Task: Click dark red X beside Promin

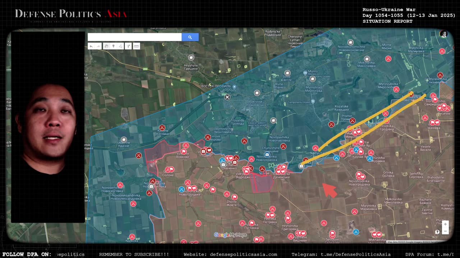Action: (x=353, y=121)
